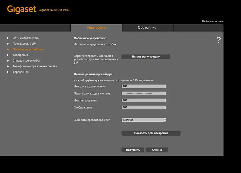Click arrow icon beside Управление
This screenshot has width=241, height=173.
(x=8, y=72)
